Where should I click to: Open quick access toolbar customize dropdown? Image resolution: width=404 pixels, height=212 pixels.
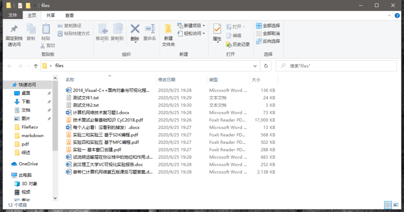click(x=34, y=6)
